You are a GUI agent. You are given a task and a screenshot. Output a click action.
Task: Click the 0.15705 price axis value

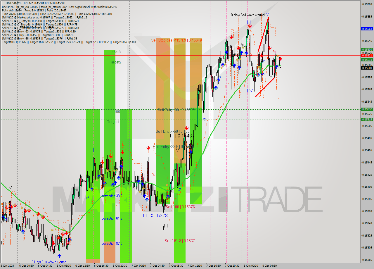point(367,4)
